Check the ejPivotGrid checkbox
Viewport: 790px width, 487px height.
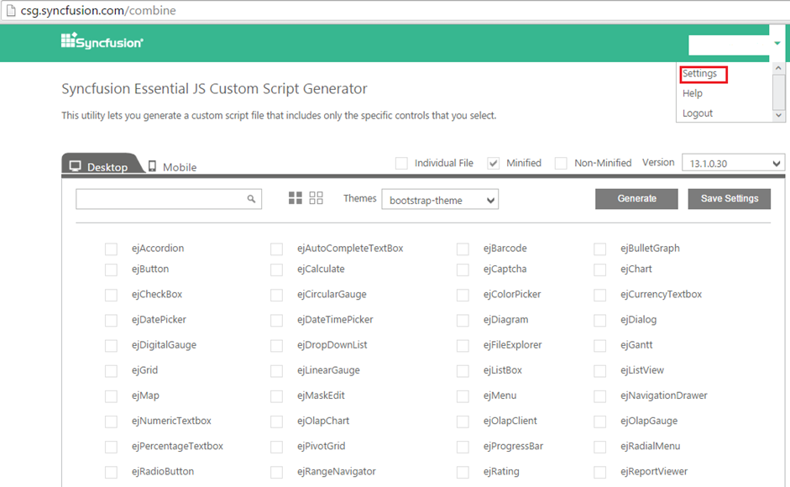click(x=276, y=447)
